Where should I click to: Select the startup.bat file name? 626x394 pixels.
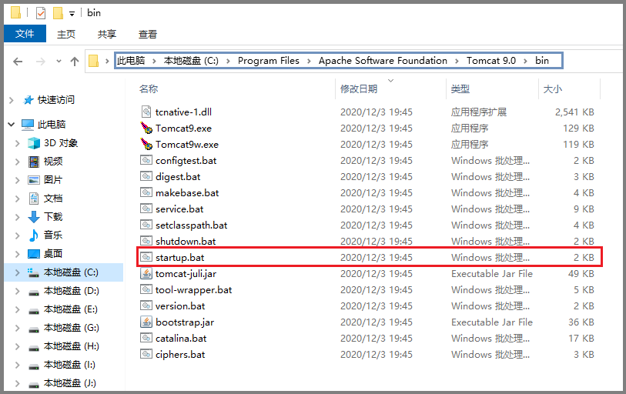pos(179,258)
